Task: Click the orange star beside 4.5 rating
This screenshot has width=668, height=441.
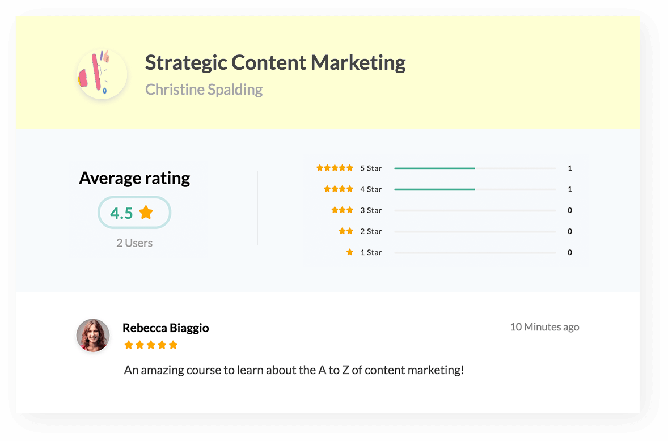Action: pyautogui.click(x=146, y=213)
